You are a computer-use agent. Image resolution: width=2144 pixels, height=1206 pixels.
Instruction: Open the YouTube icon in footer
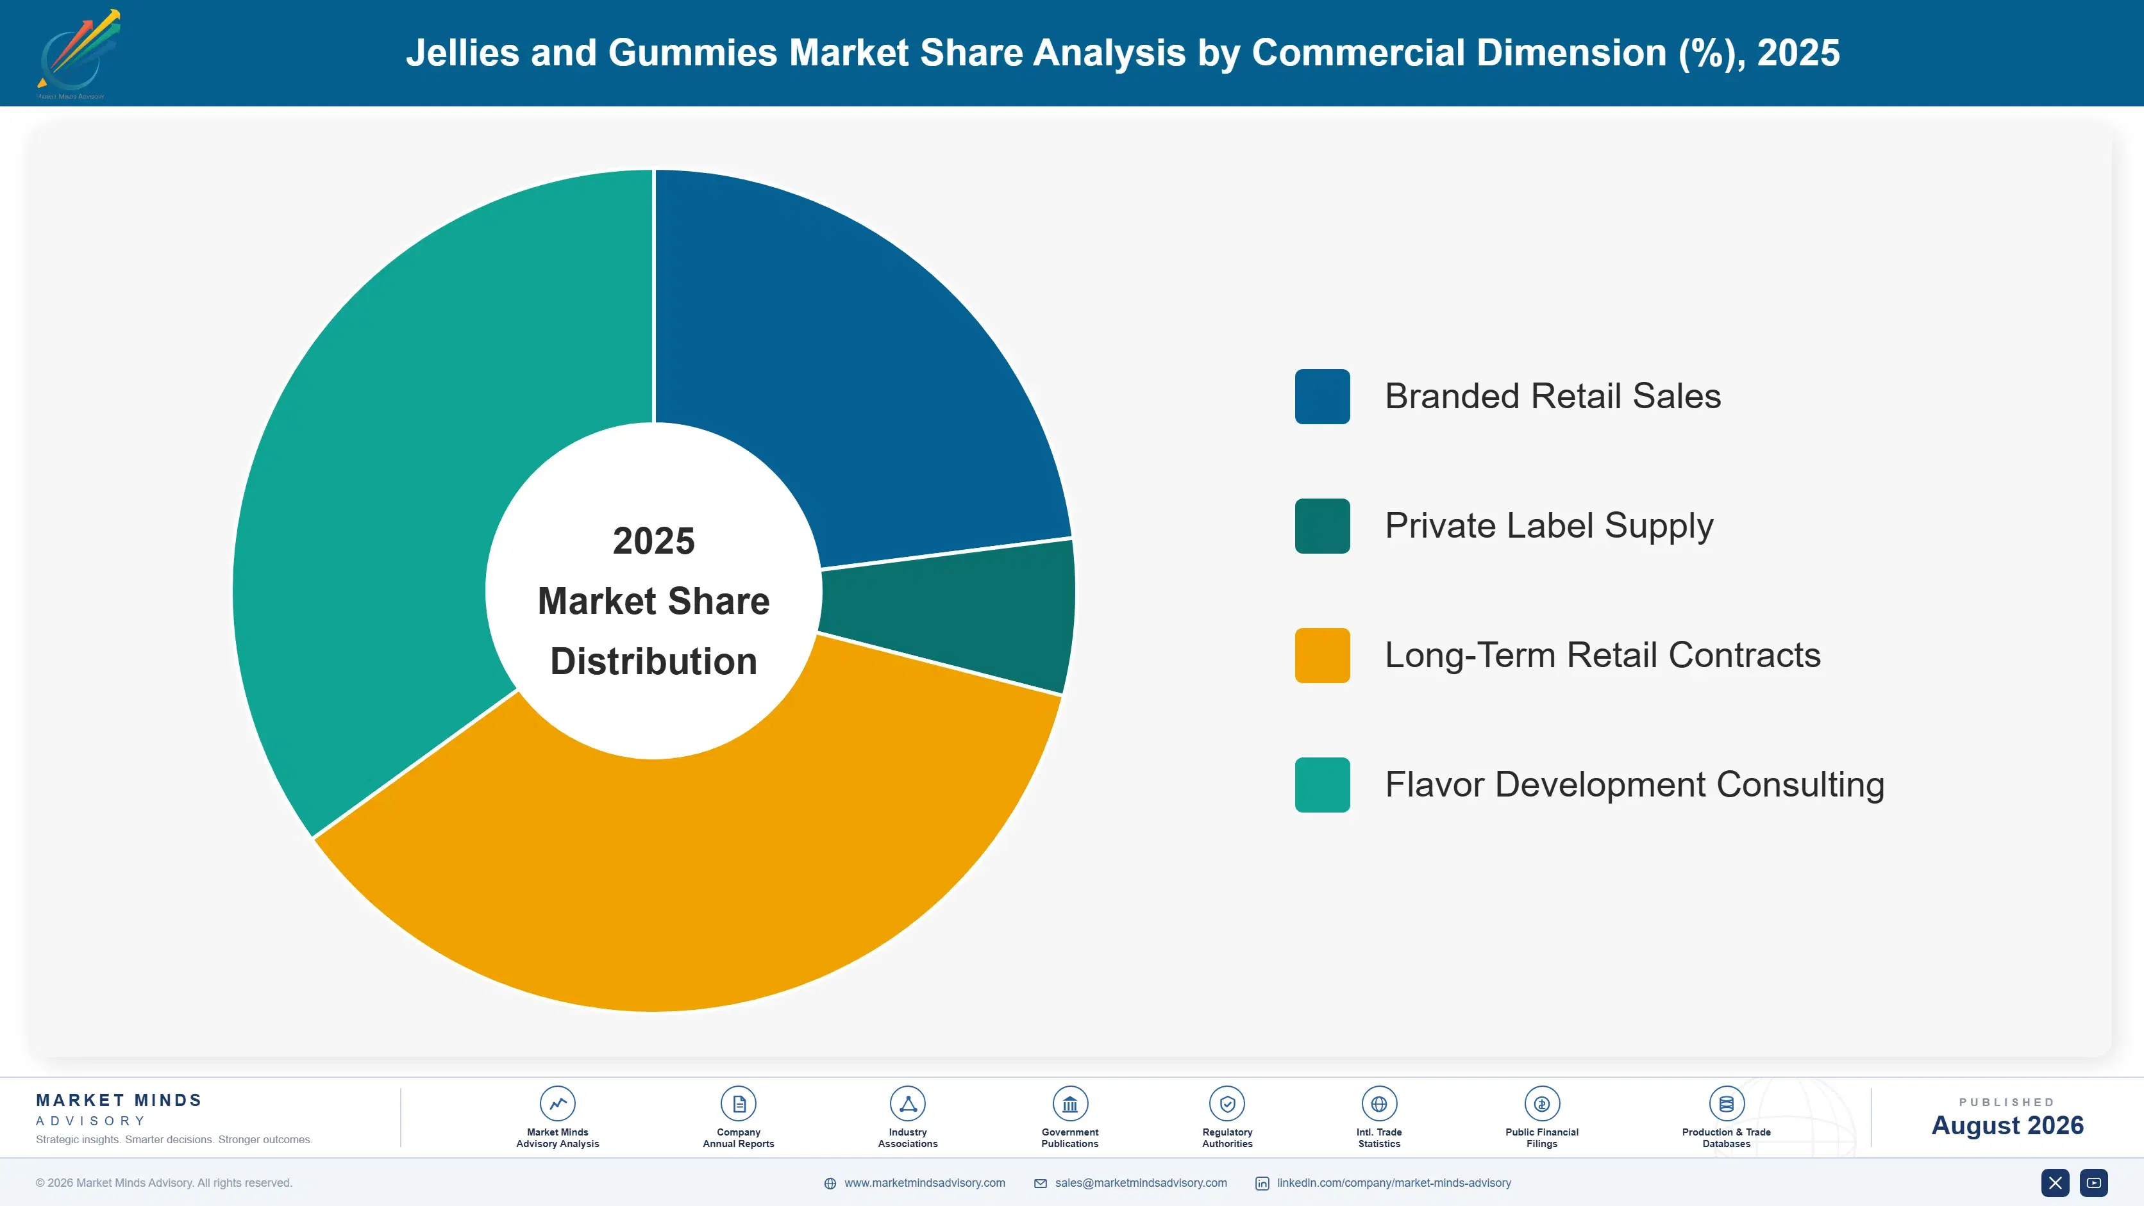[x=2094, y=1183]
